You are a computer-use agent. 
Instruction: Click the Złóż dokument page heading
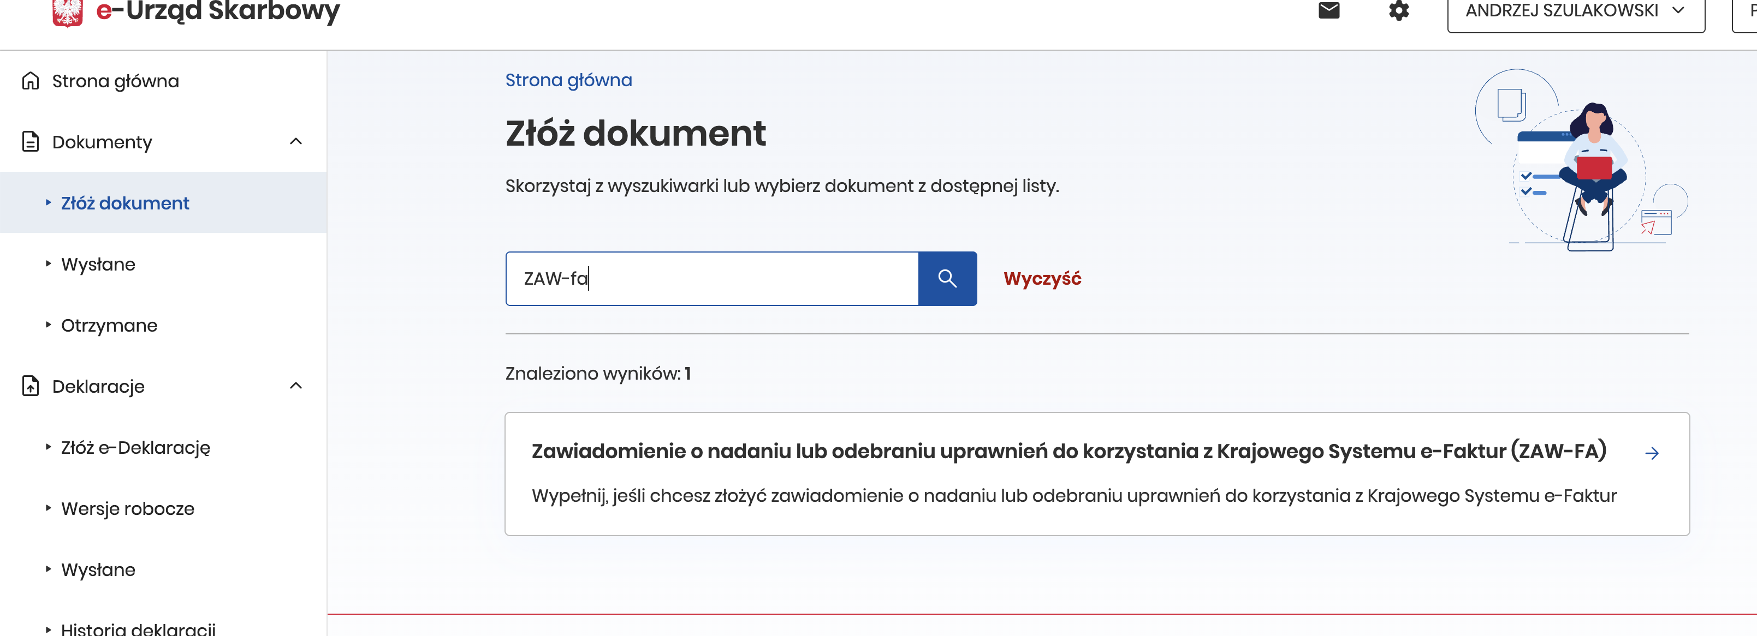click(x=636, y=133)
